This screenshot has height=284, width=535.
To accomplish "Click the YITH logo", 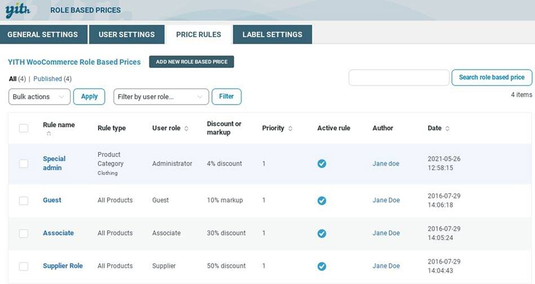I will coord(18,10).
